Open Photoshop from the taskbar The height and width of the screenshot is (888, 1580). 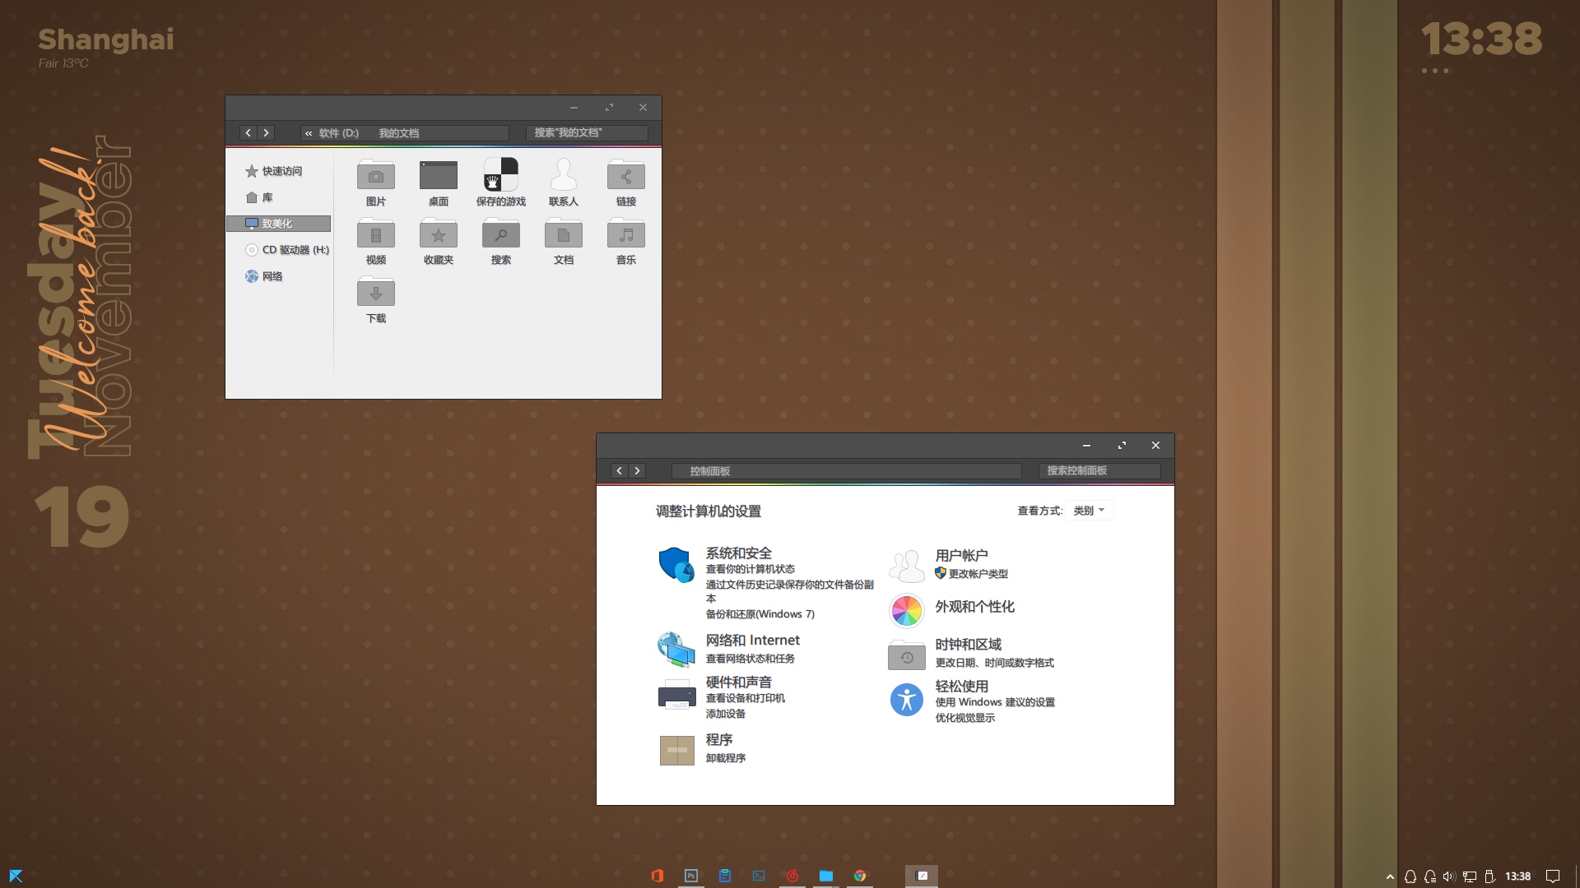[x=691, y=876]
